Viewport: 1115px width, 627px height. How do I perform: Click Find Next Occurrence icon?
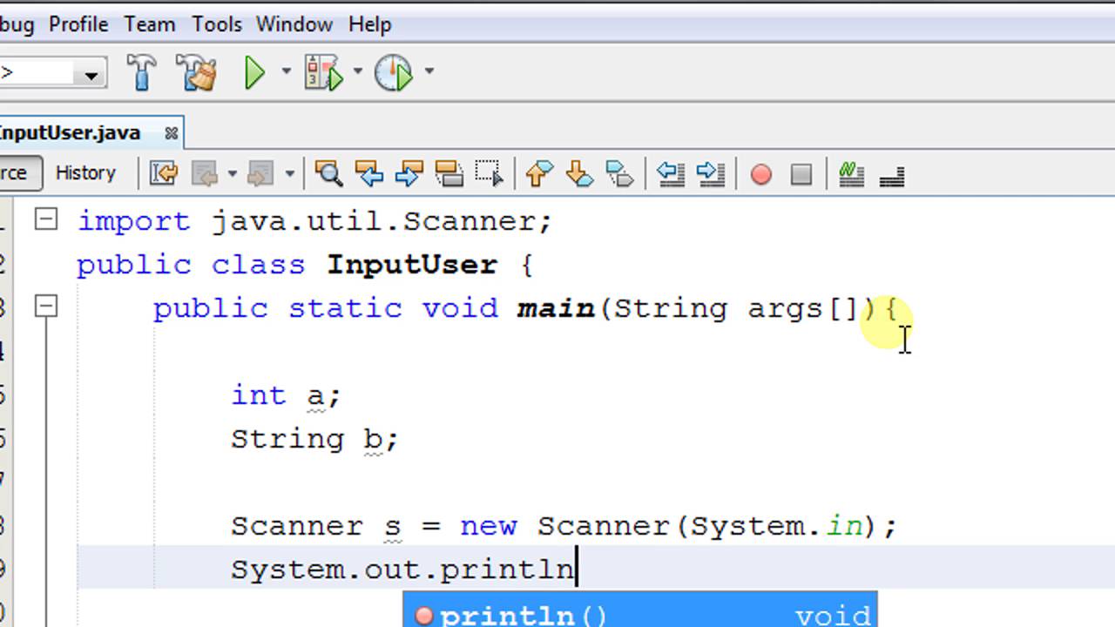click(409, 173)
